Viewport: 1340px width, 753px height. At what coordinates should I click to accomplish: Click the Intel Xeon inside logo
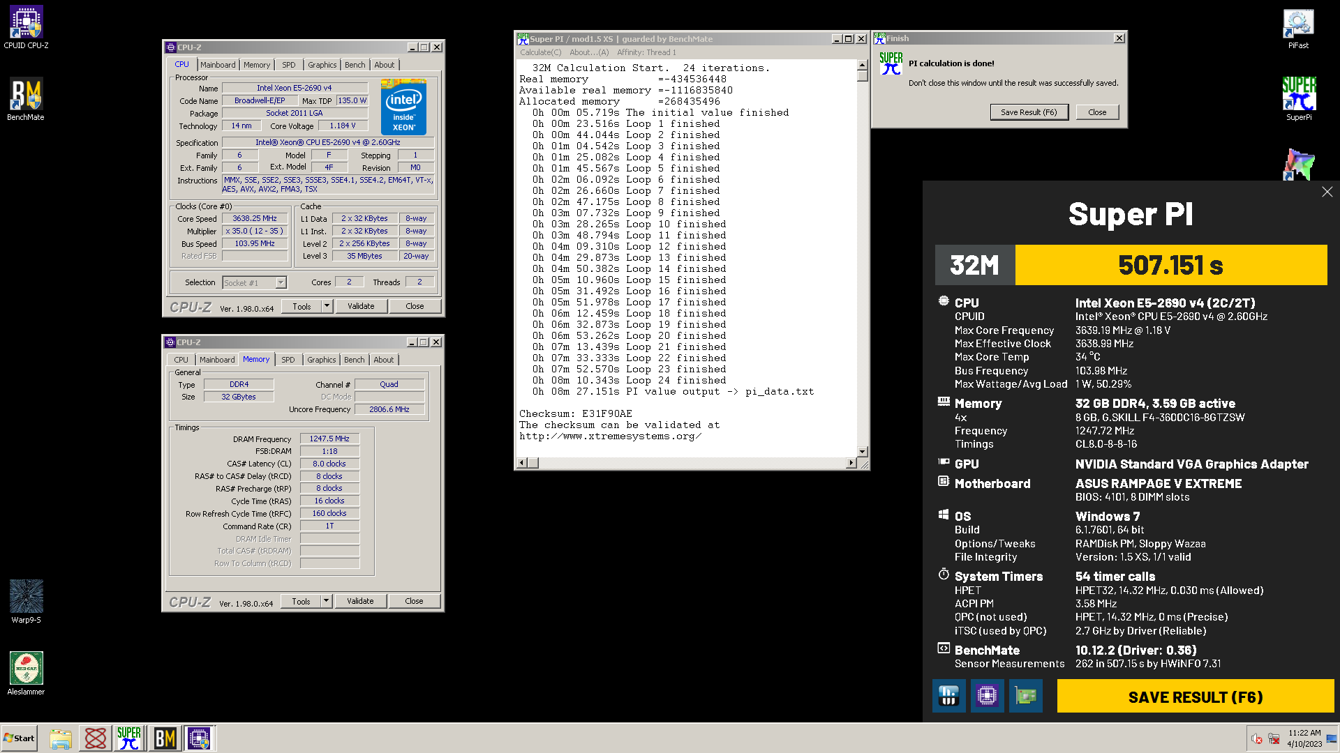pos(403,107)
